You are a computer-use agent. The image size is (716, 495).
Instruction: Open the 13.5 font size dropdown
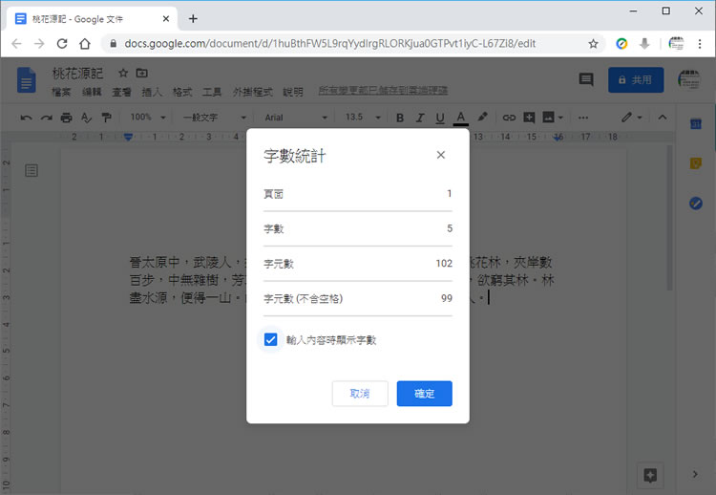[363, 118]
